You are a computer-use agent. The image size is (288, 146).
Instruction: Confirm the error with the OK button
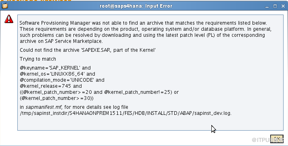(277, 139)
